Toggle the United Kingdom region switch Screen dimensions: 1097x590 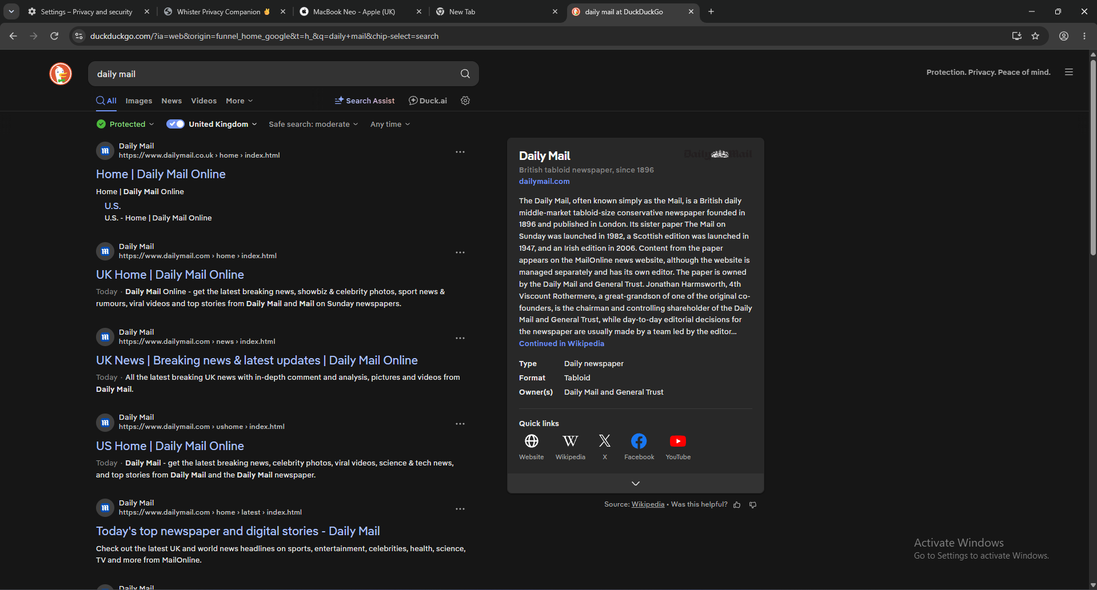175,124
